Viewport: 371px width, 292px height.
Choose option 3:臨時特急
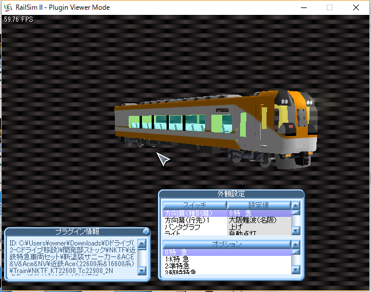click(227, 272)
